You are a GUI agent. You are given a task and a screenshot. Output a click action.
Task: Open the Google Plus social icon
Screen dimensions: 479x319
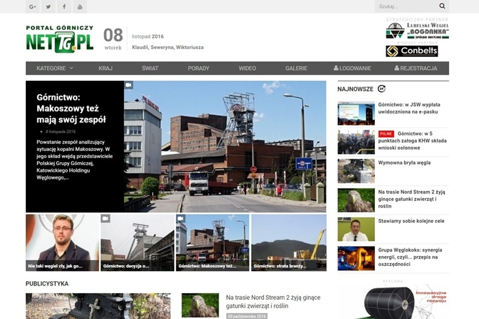(x=33, y=7)
